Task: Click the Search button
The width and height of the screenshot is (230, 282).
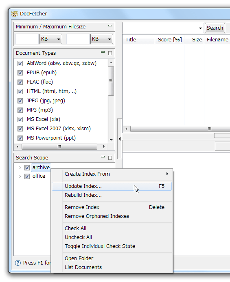Action: point(215,28)
